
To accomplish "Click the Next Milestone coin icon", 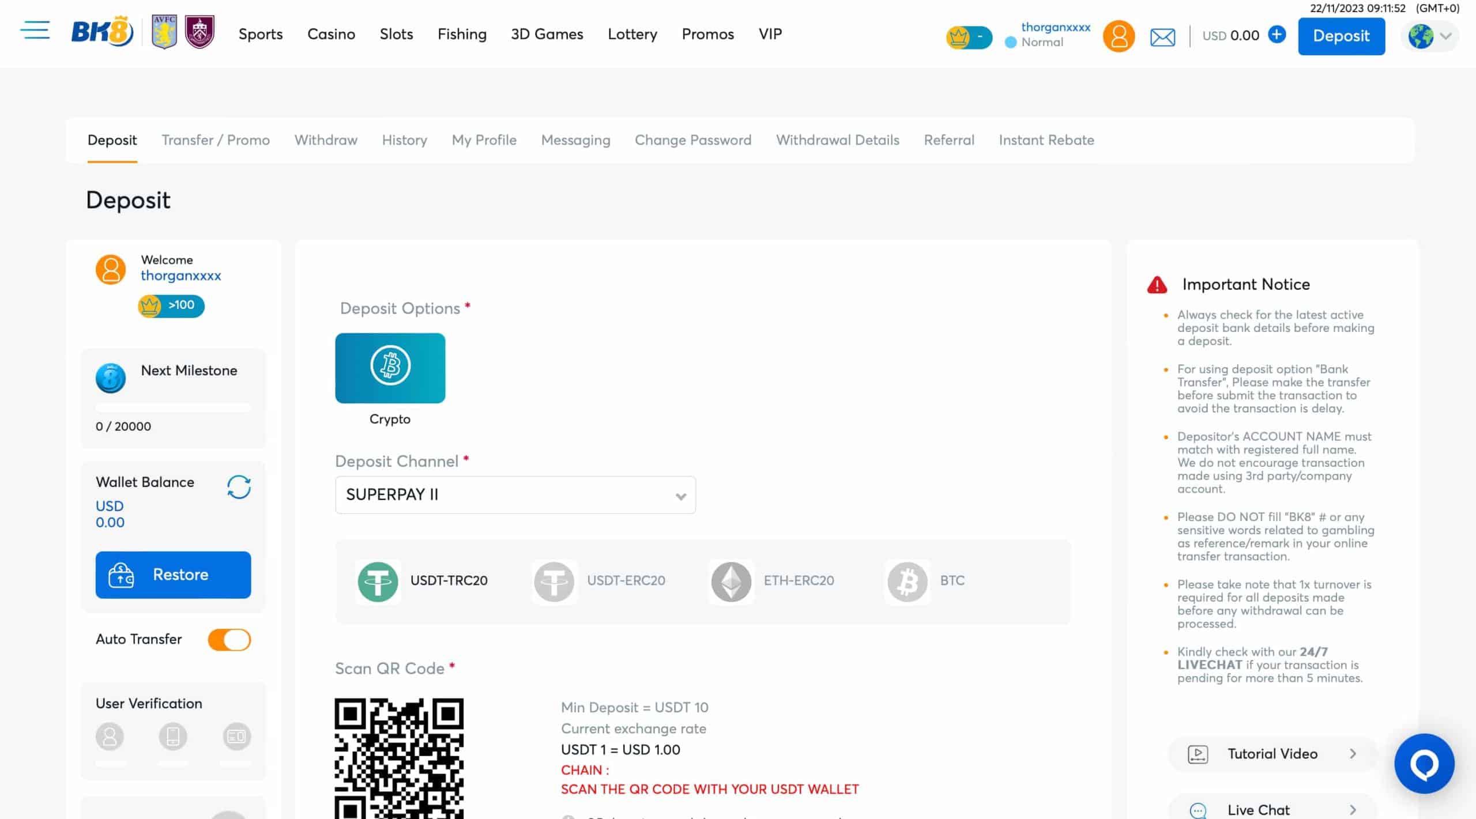I will pos(111,378).
